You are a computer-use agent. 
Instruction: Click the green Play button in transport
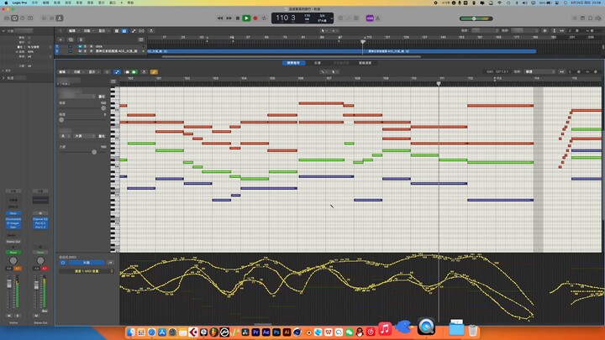(246, 18)
